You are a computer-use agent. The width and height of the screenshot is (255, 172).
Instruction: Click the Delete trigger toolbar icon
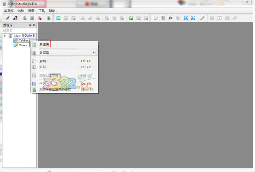pyautogui.click(x=122, y=18)
